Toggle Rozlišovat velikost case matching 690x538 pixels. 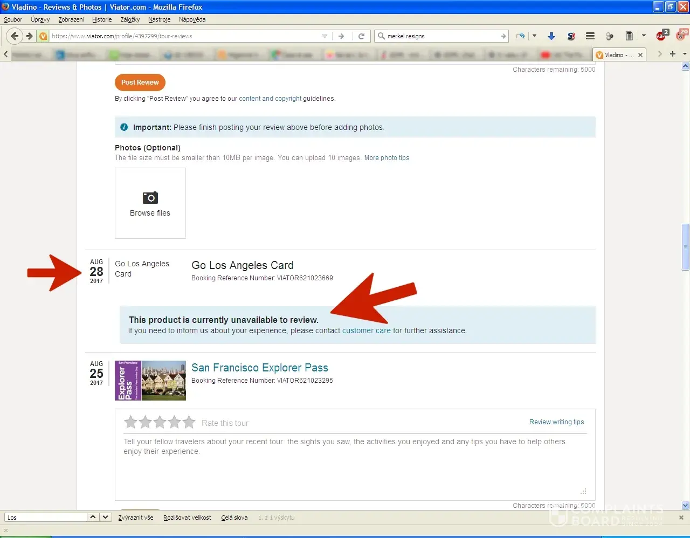click(x=187, y=518)
